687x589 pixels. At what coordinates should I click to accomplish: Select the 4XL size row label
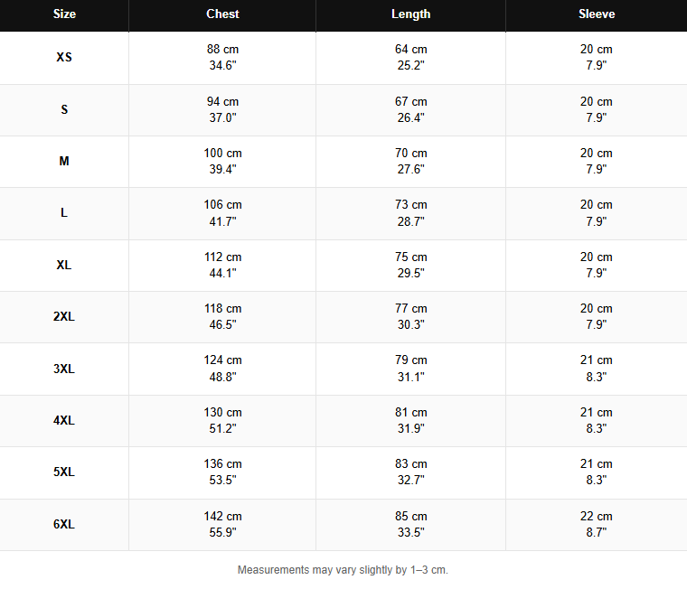pyautogui.click(x=64, y=420)
